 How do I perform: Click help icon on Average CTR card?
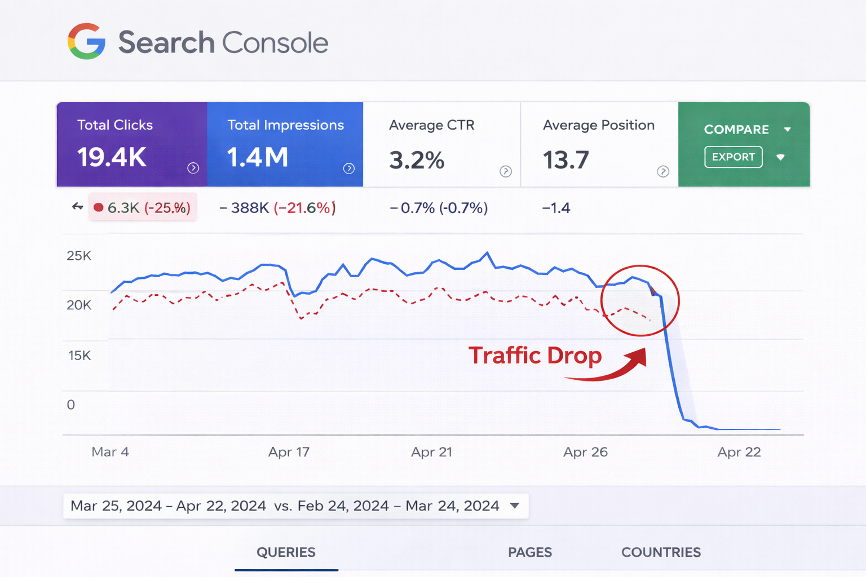click(x=506, y=171)
